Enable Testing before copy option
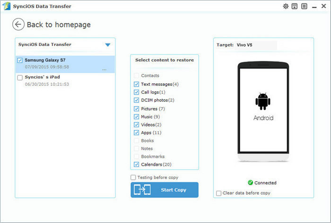This screenshot has width=331, height=223. [133, 178]
